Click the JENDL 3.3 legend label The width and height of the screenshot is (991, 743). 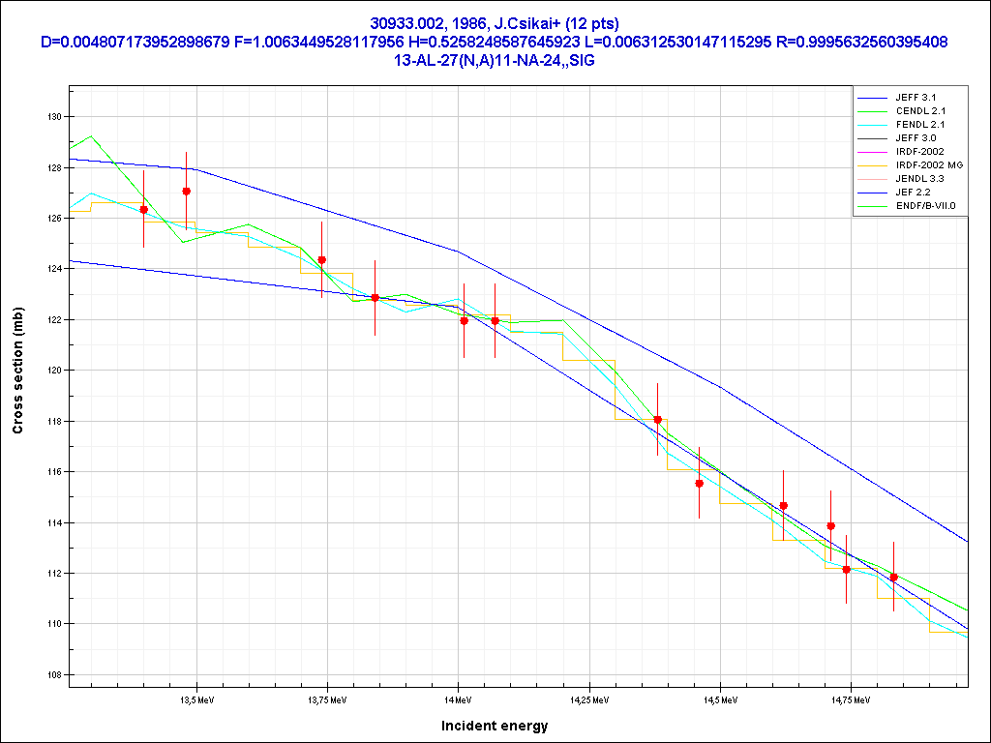[x=918, y=179]
